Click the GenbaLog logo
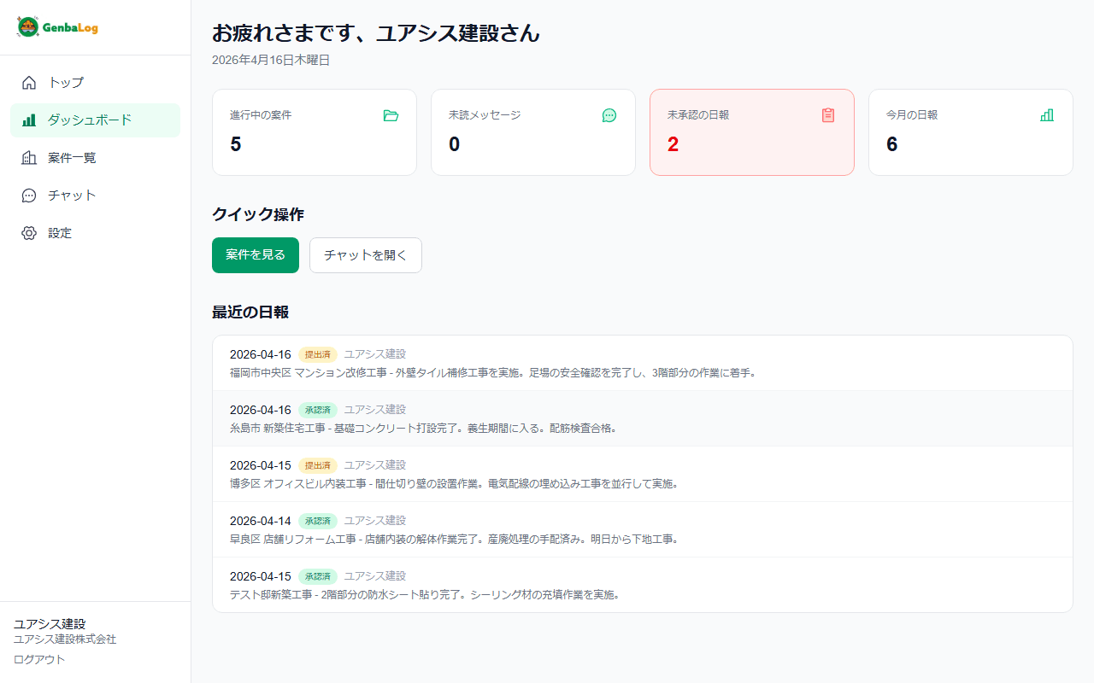Image resolution: width=1094 pixels, height=683 pixels. (59, 26)
